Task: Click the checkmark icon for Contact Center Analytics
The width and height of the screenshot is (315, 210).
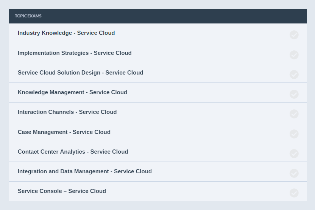Action: pos(294,154)
